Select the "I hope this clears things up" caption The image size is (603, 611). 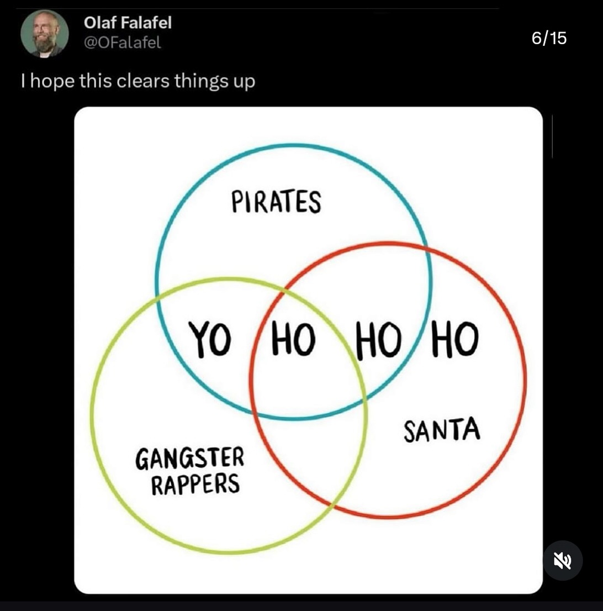tap(138, 81)
